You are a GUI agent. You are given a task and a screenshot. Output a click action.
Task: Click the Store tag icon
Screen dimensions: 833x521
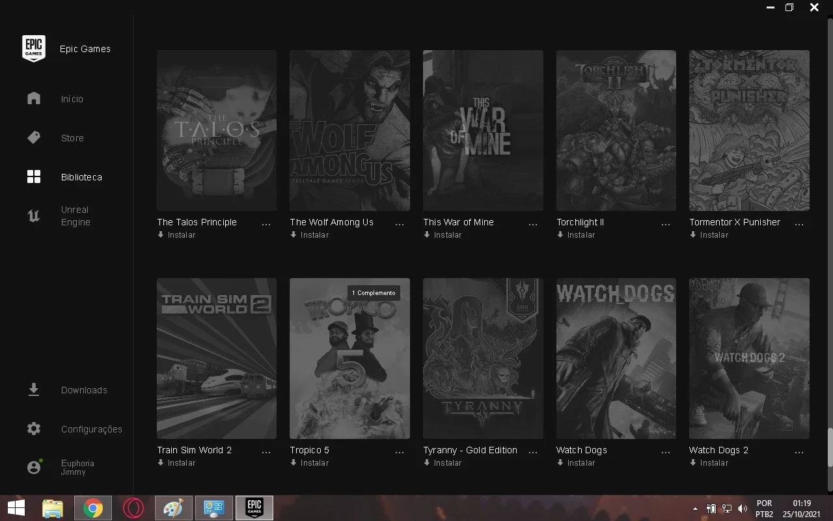34,137
